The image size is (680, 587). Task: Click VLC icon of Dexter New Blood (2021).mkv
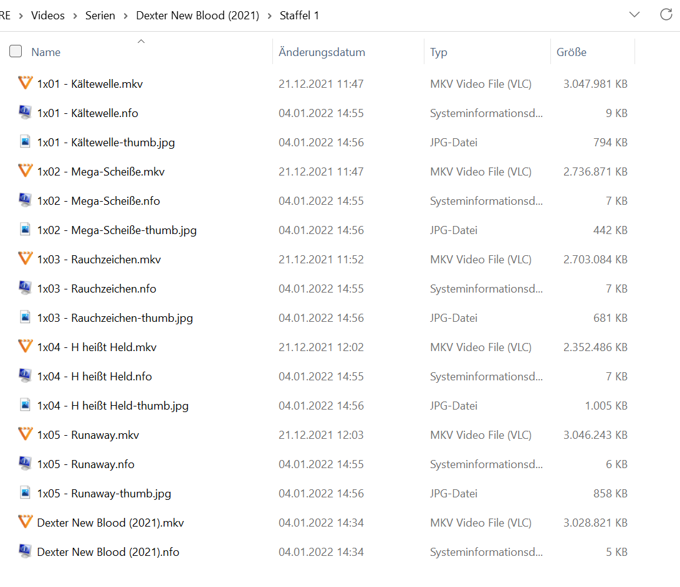click(x=25, y=522)
